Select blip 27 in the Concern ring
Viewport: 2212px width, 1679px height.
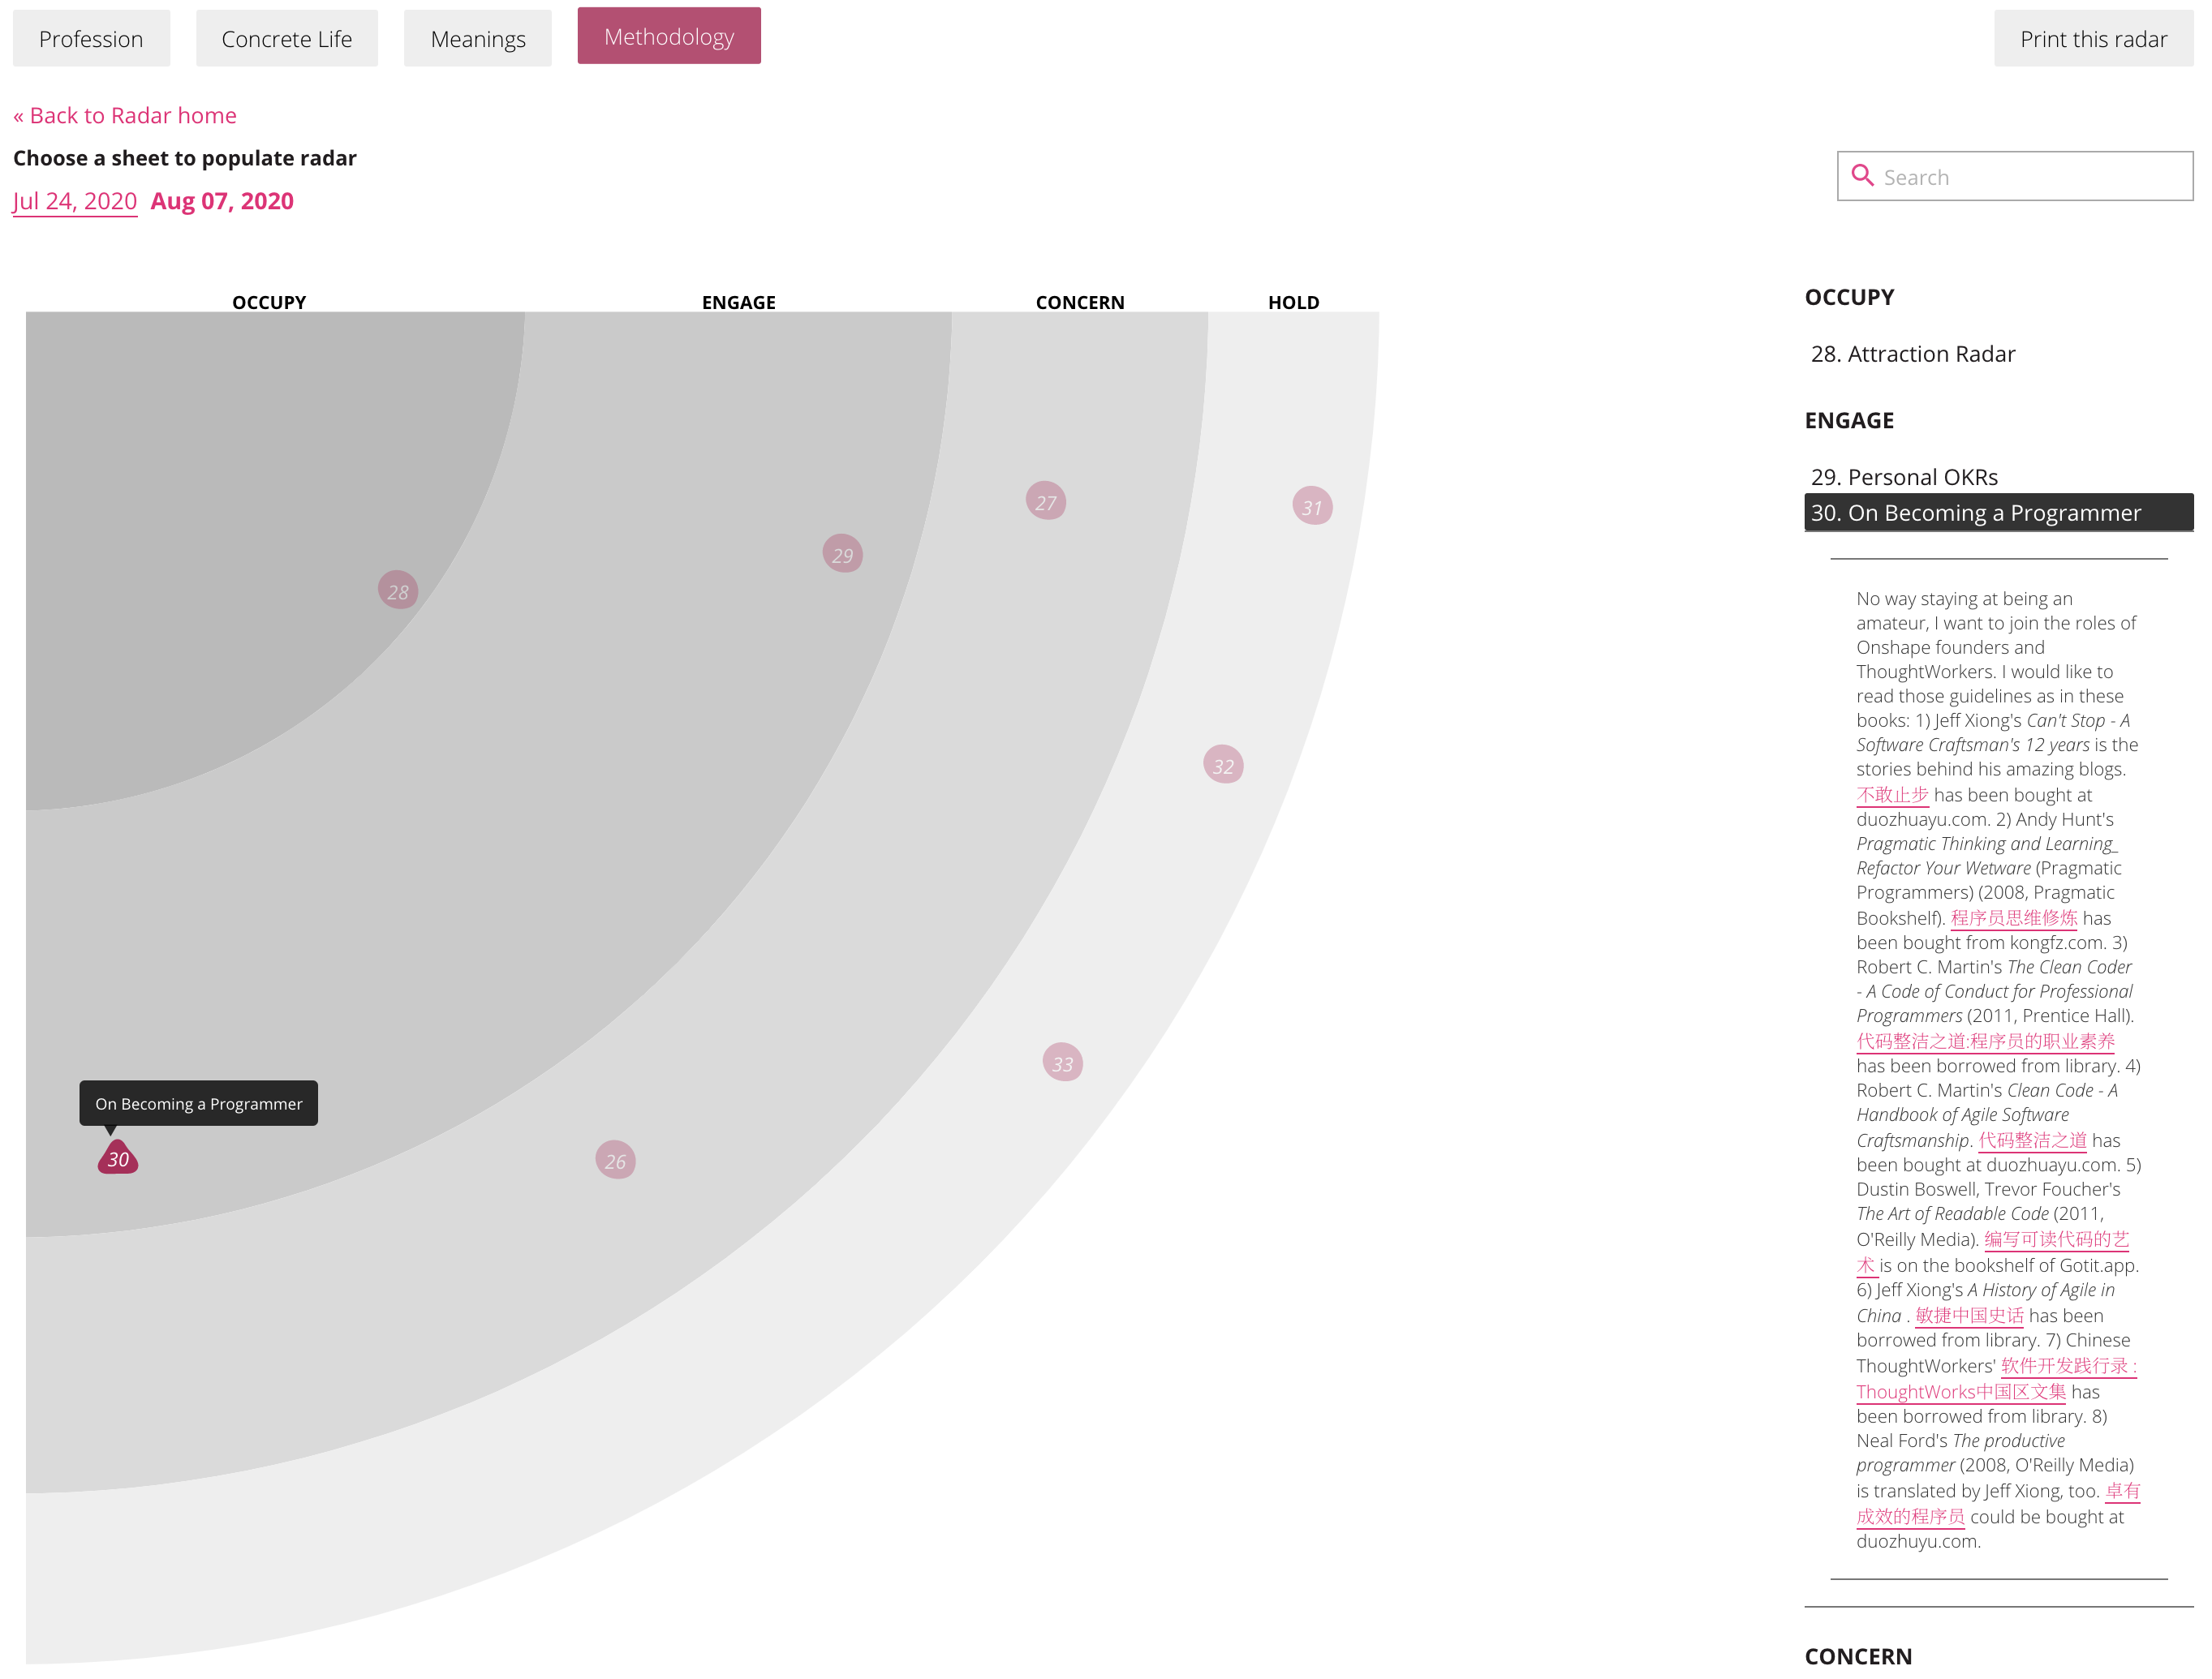click(x=1045, y=502)
